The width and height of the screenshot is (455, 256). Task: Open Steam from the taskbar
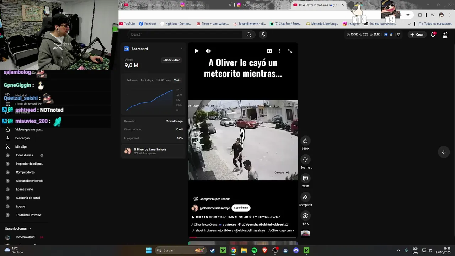212,250
